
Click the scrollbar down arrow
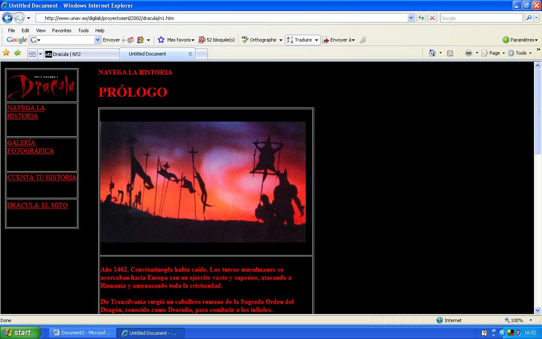coord(538,310)
